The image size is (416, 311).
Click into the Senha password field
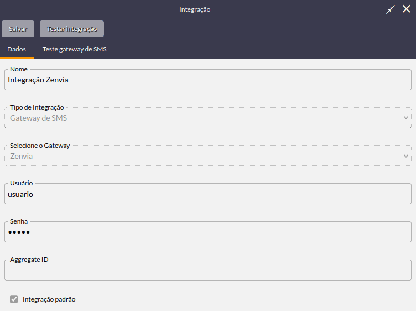208,232
